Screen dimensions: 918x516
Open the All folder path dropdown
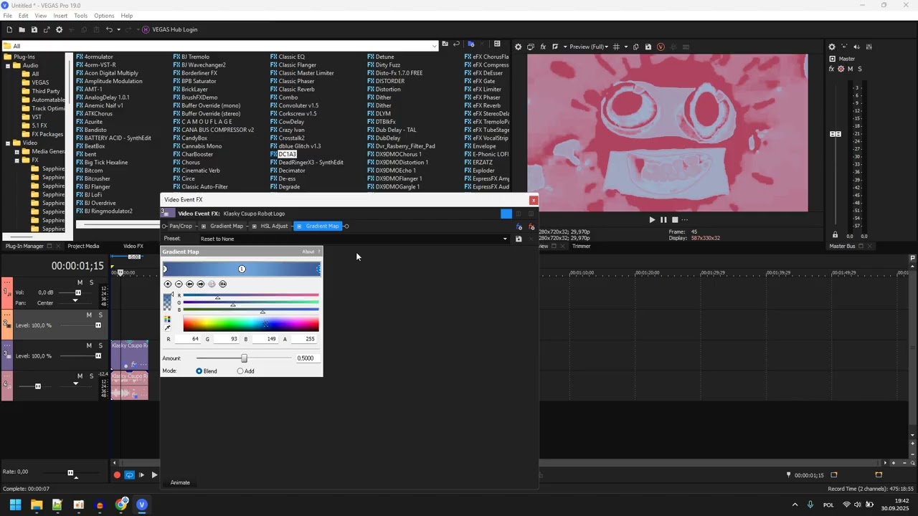(435, 46)
